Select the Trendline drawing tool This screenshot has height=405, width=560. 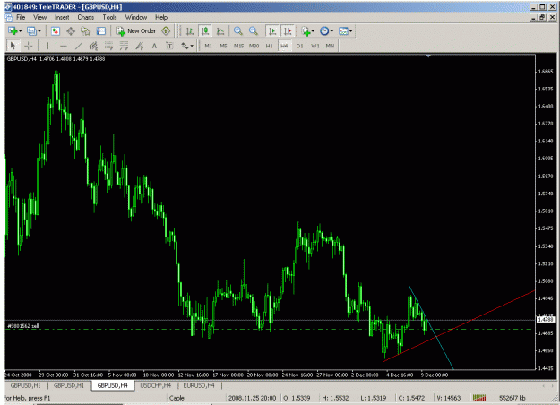point(79,46)
